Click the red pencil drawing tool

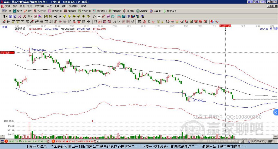tap(4, 22)
